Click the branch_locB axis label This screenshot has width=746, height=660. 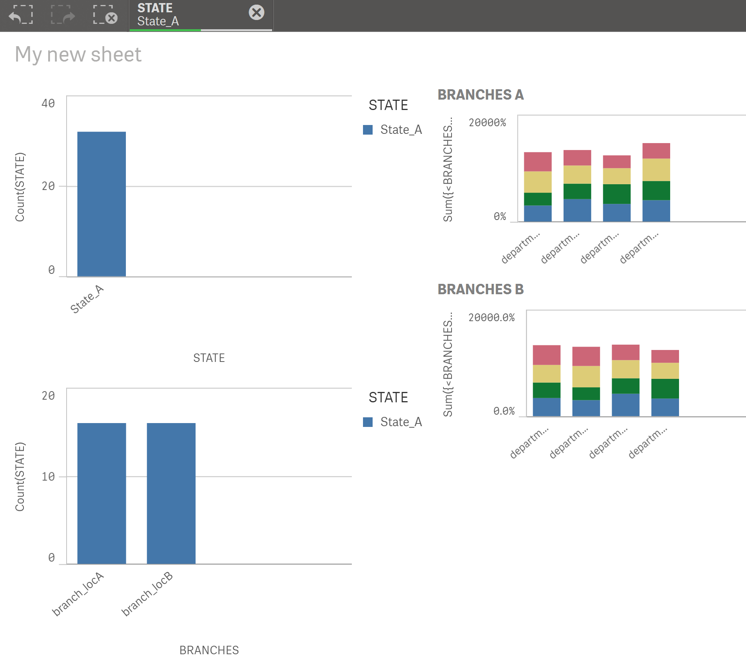click(x=147, y=594)
